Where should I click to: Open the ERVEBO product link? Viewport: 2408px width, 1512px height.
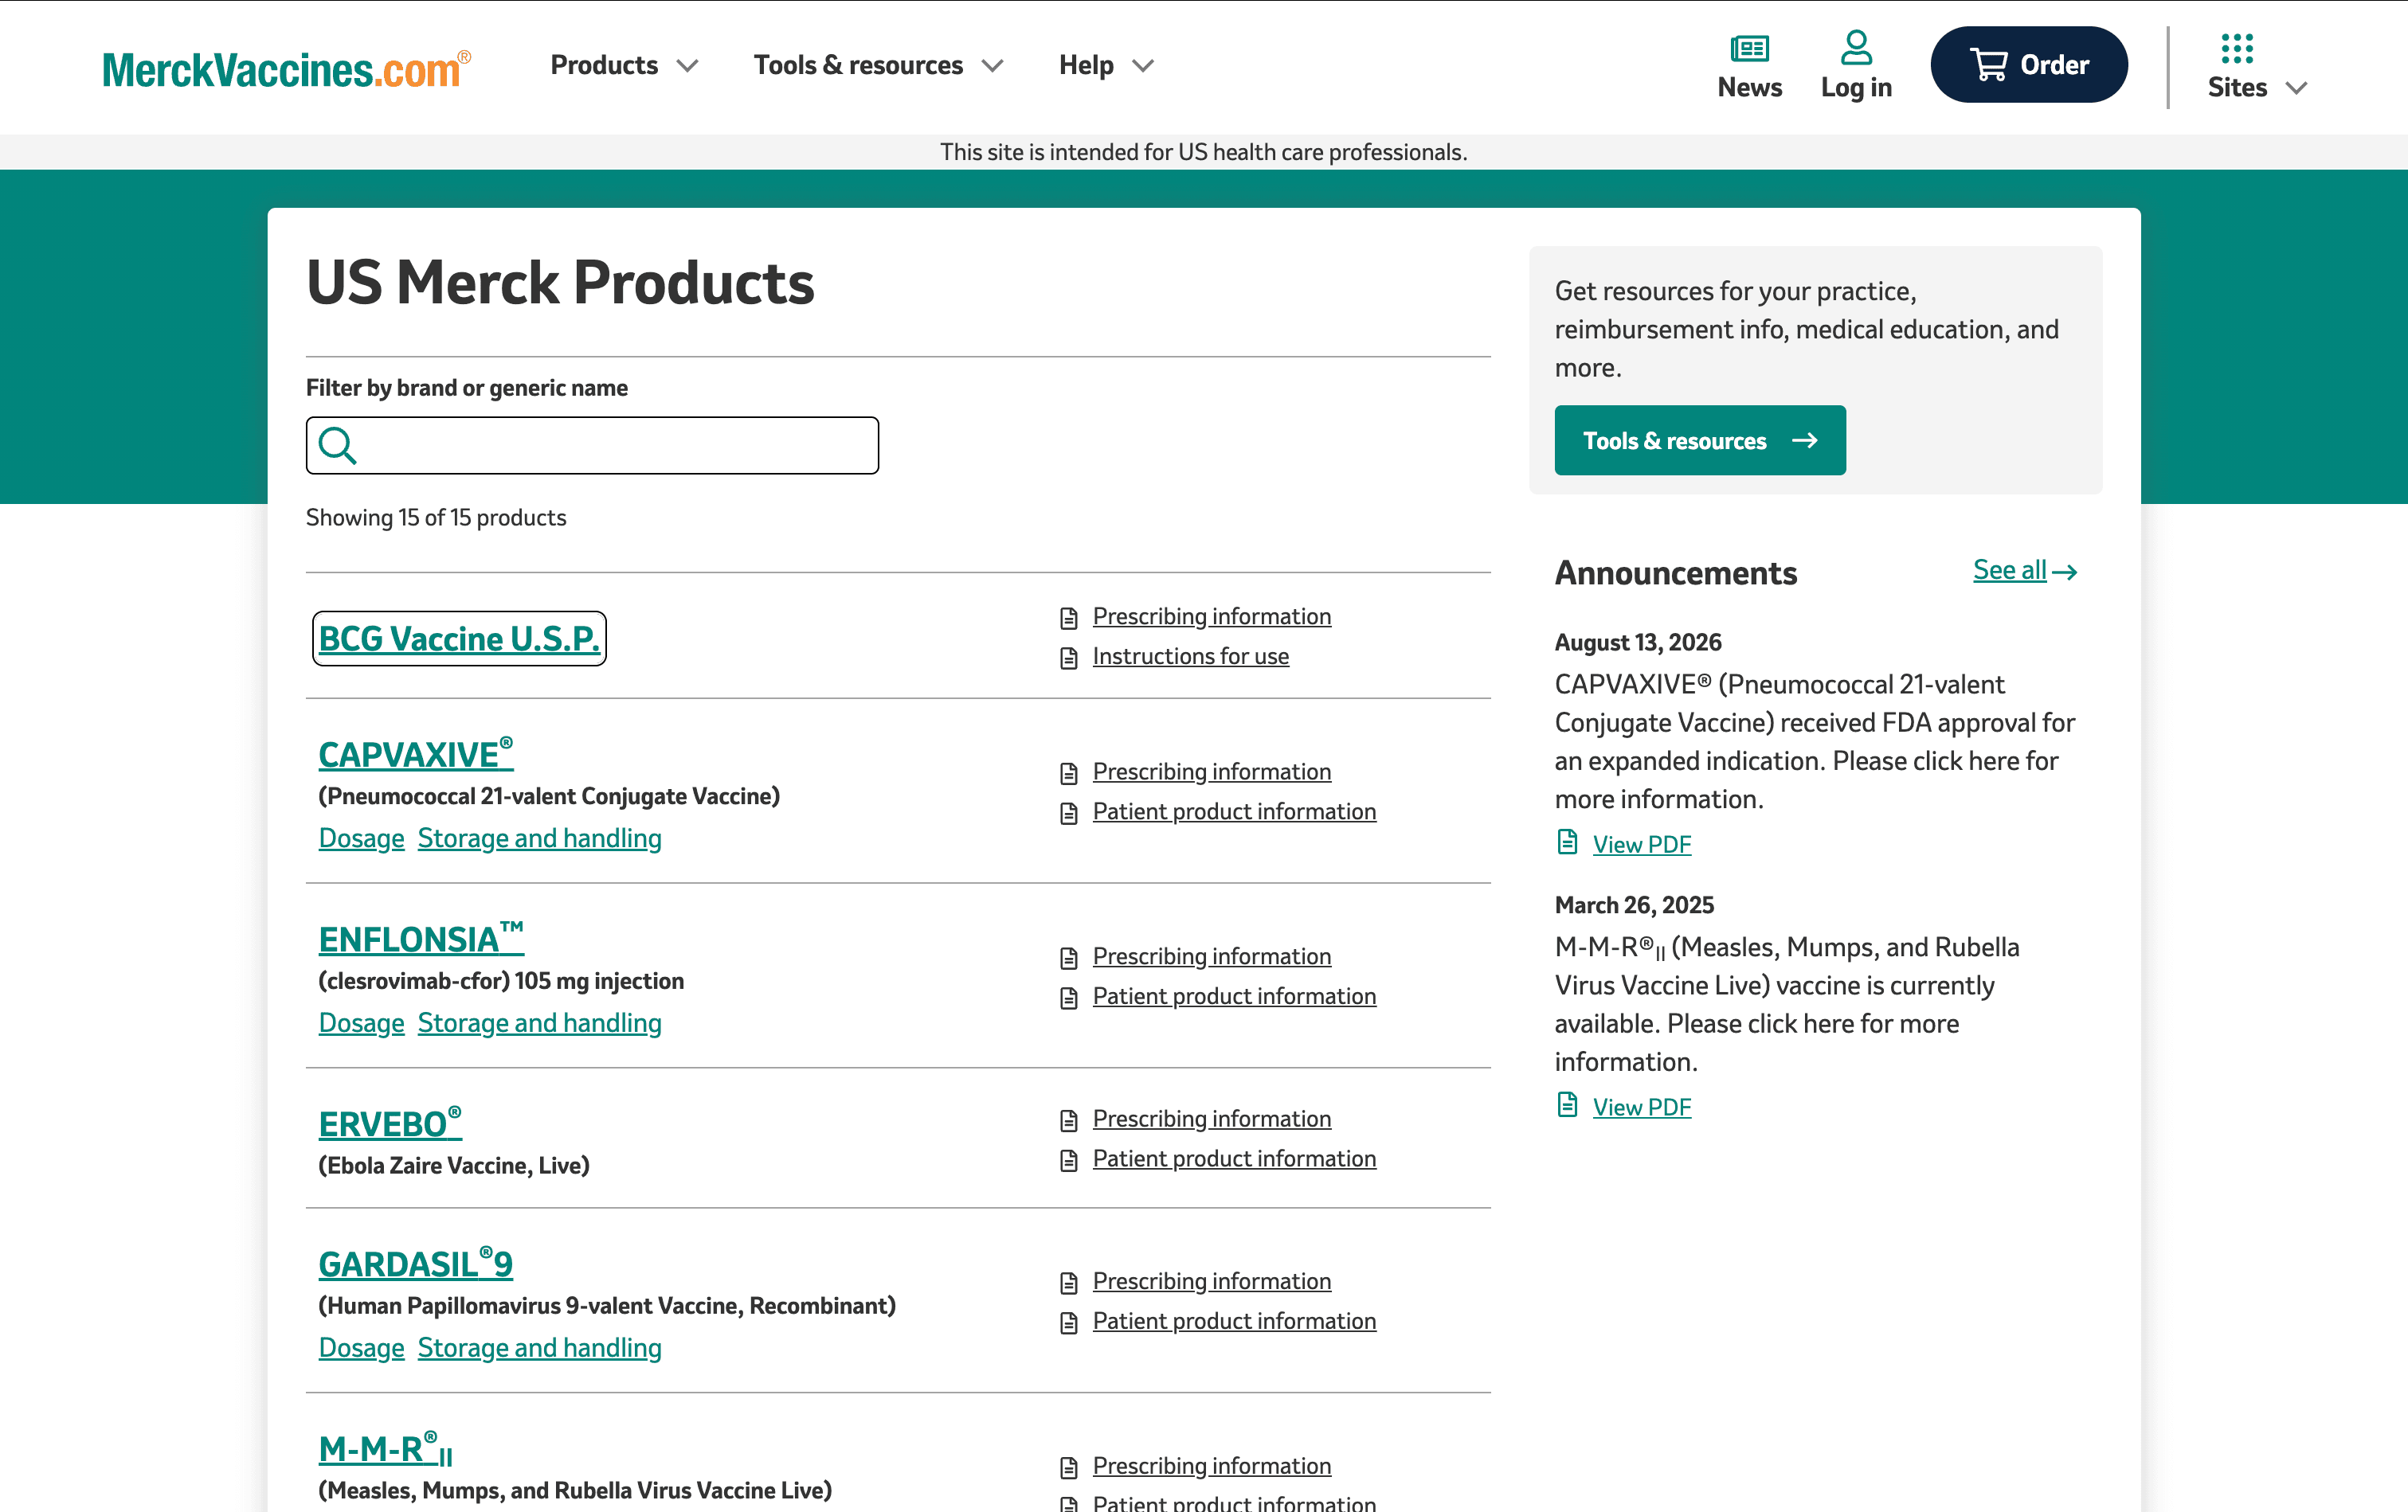390,1123
